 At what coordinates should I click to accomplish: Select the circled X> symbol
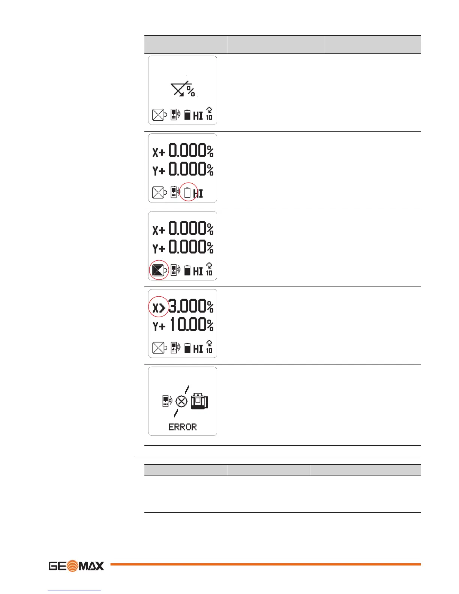click(x=159, y=308)
